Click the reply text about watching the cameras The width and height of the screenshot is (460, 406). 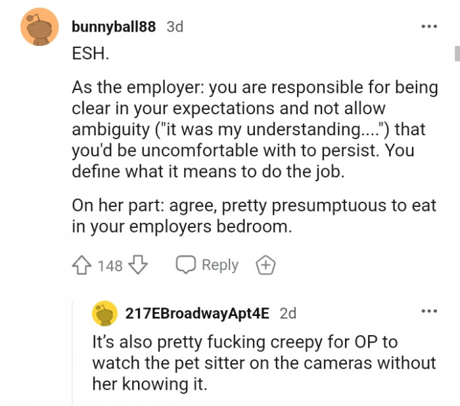263,363
